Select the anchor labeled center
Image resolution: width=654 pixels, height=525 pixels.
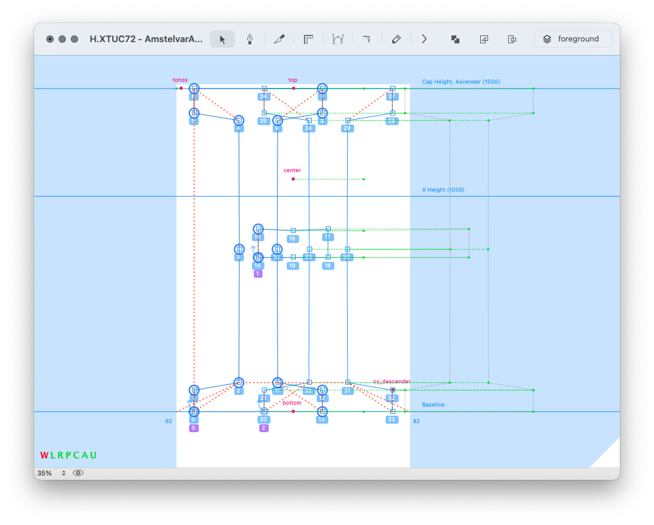pyautogui.click(x=293, y=179)
